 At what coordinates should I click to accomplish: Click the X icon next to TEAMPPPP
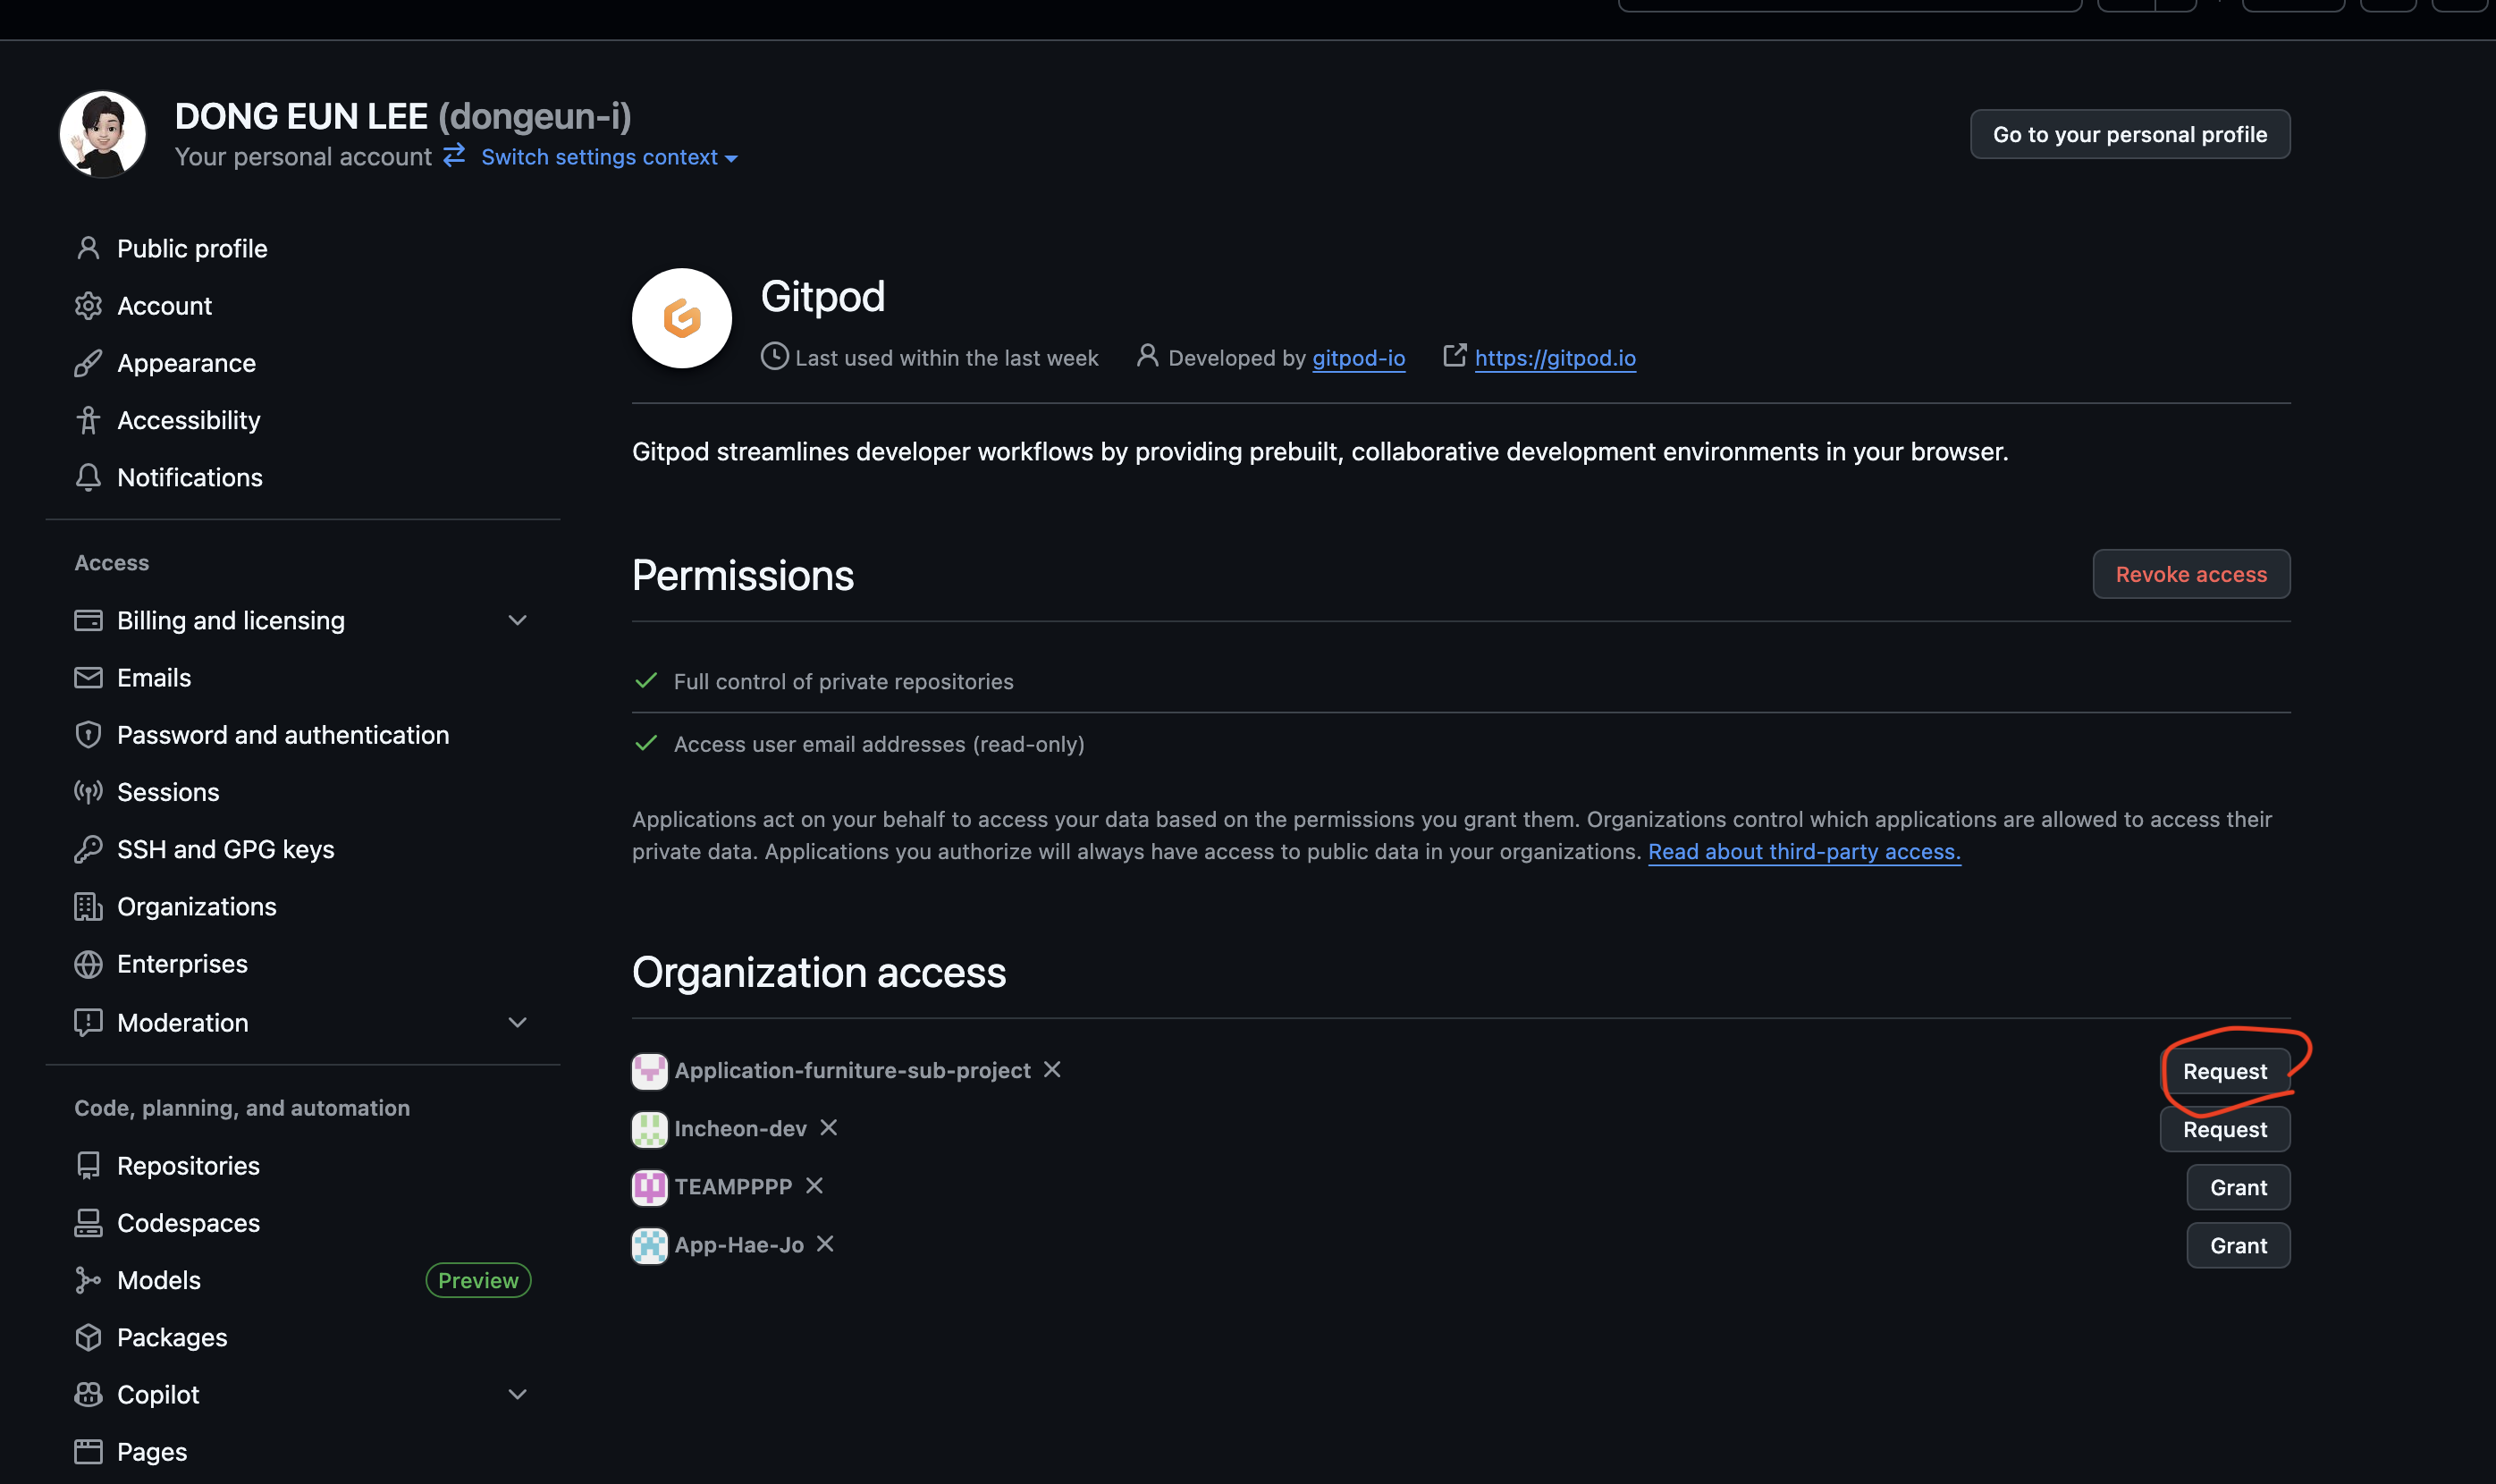[814, 1185]
